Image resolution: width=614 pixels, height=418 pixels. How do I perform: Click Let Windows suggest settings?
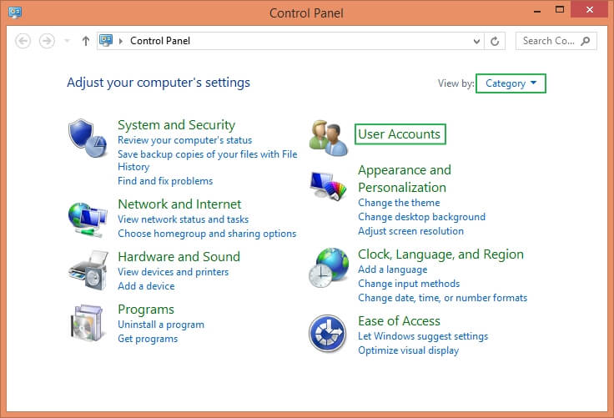point(423,336)
